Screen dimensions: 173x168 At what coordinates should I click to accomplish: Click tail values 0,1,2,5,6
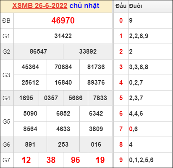(141, 160)
